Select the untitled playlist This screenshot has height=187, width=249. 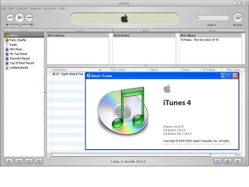click(x=24, y=67)
